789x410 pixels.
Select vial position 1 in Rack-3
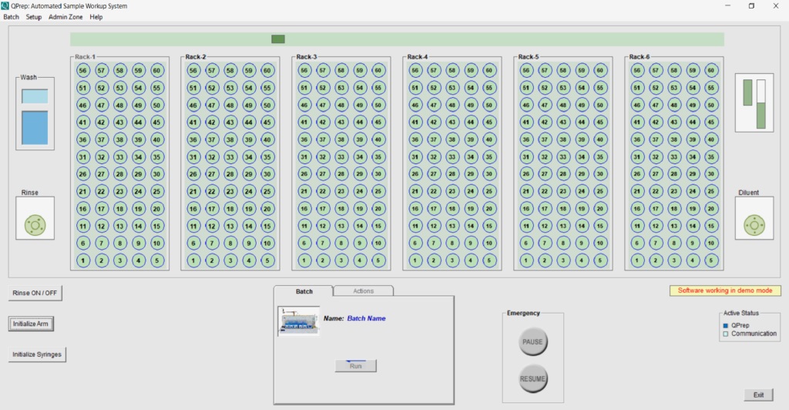(304, 260)
